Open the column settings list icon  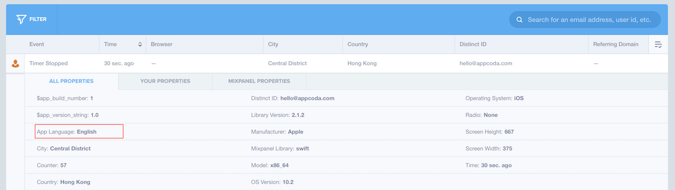pos(659,45)
